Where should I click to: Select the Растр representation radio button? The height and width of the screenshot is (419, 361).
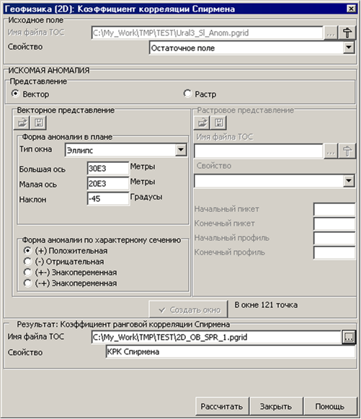click(187, 94)
